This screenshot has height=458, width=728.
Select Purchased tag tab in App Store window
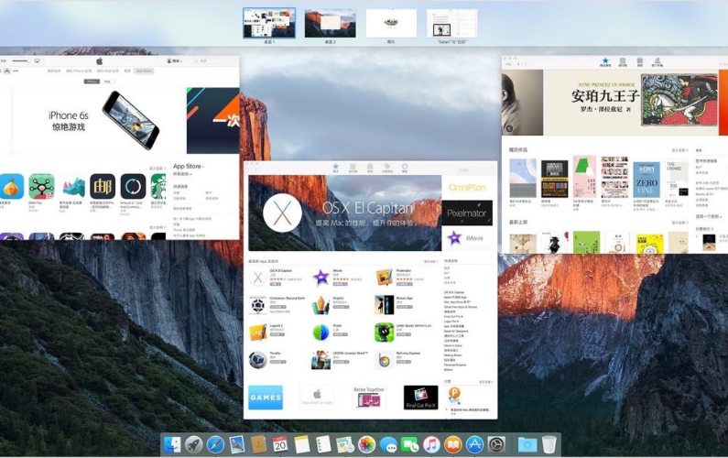coord(386,168)
